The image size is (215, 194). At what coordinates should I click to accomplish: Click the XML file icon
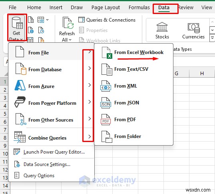(106, 86)
